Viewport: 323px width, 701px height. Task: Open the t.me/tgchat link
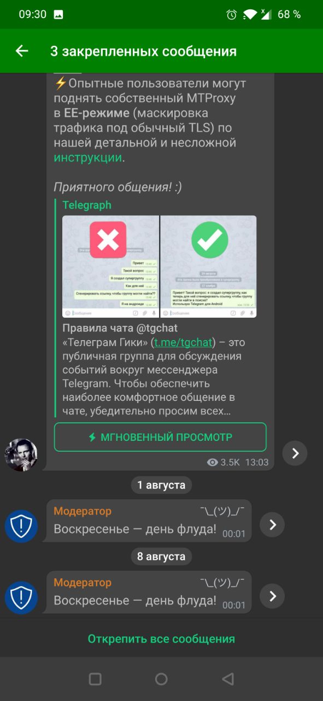point(183,342)
